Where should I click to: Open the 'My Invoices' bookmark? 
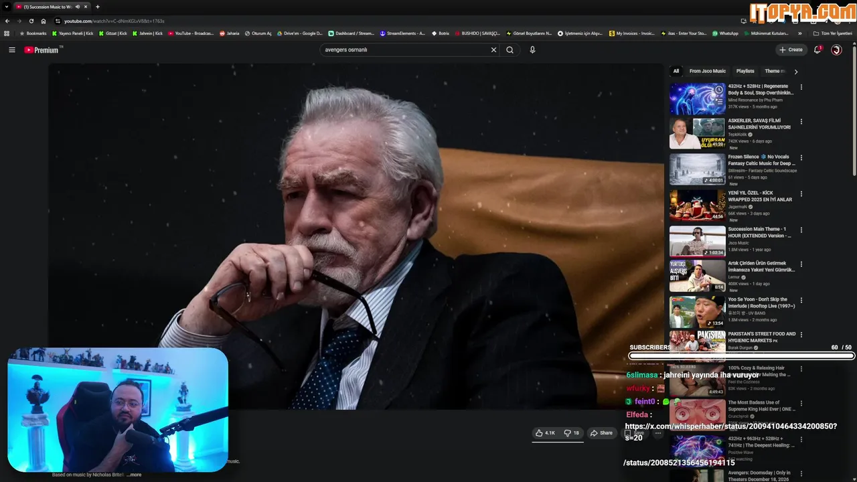[x=631, y=33]
